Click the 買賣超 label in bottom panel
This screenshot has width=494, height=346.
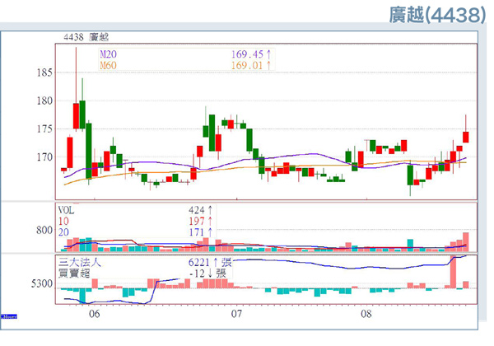[x=71, y=272]
